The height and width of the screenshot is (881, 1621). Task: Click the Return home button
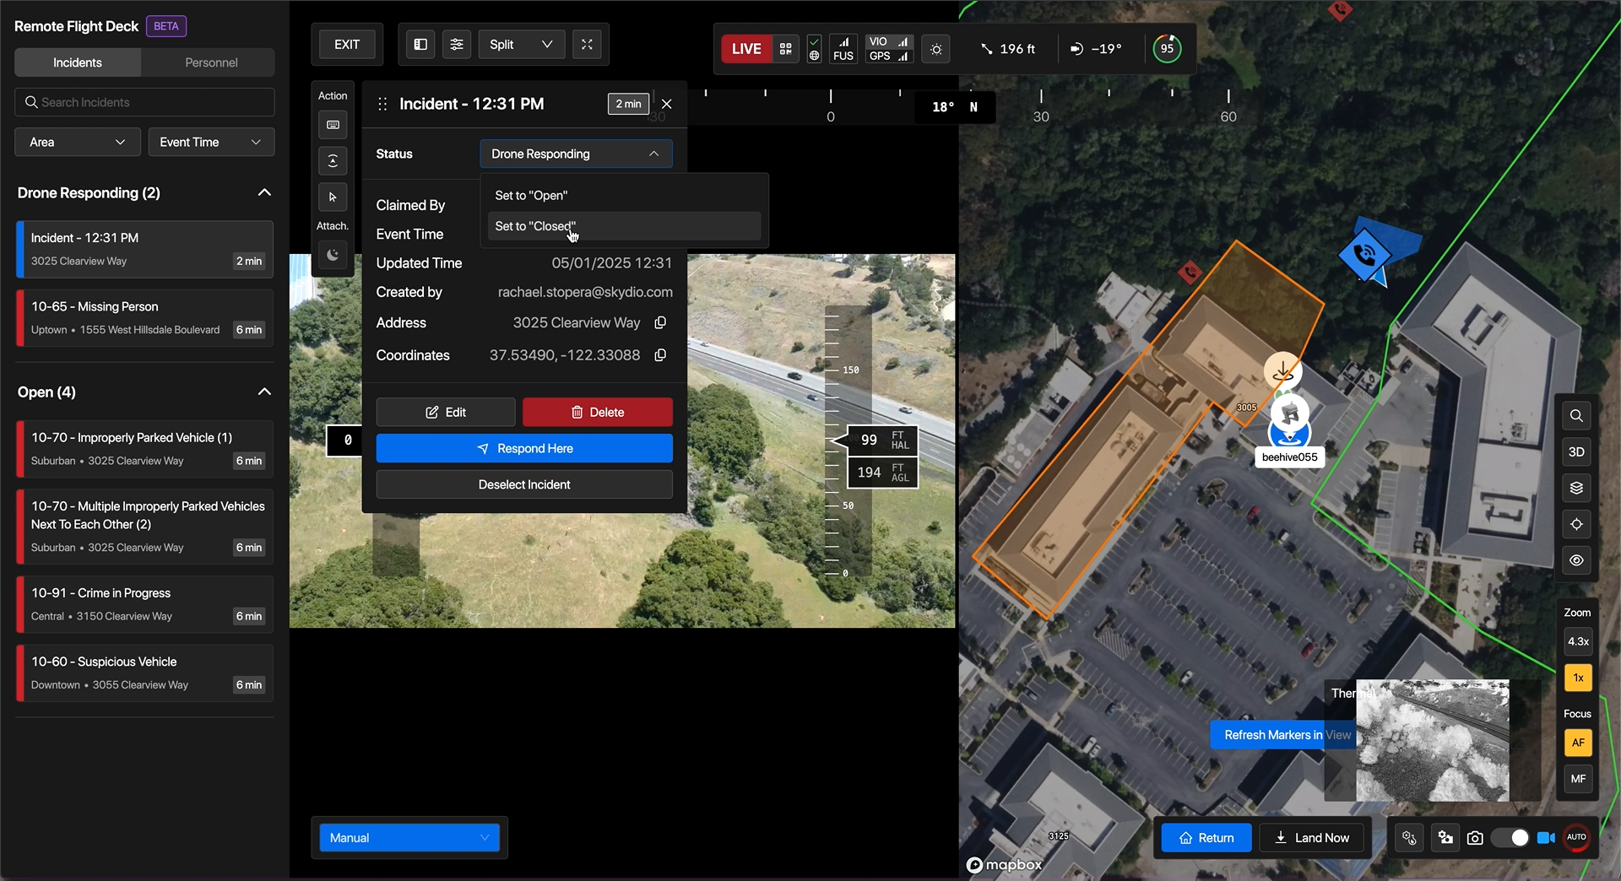pyautogui.click(x=1206, y=838)
